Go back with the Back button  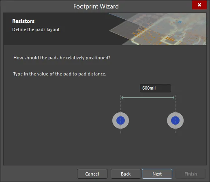pos(126,174)
